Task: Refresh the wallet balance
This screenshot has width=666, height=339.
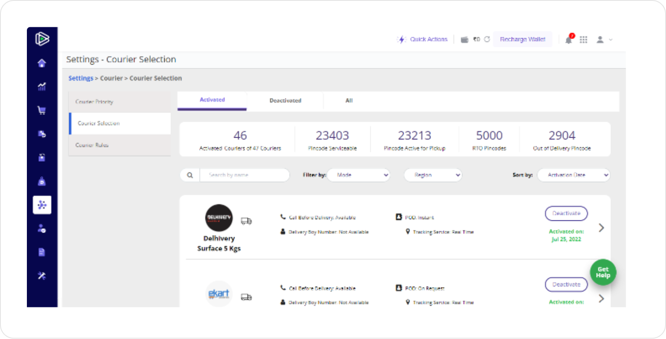Action: [487, 39]
